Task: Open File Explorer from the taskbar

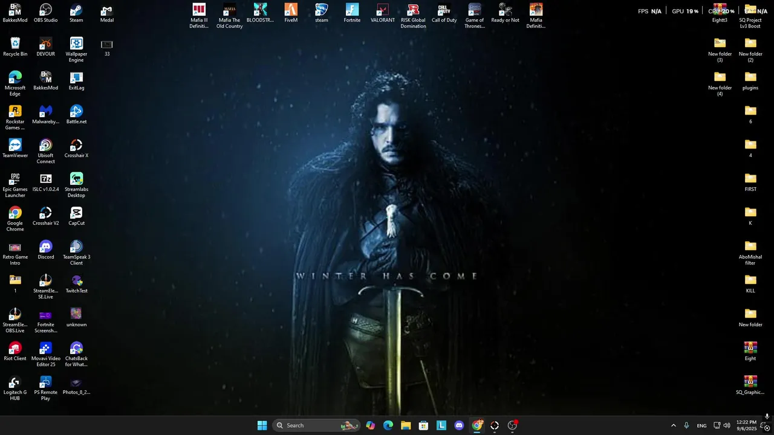Action: (406, 425)
